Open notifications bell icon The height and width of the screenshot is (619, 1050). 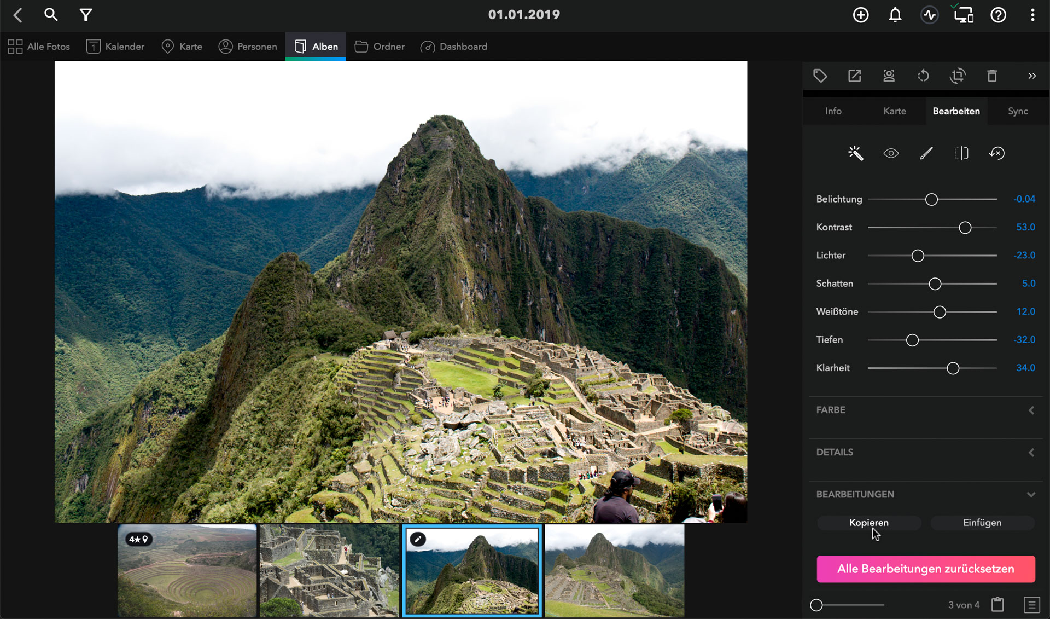895,15
